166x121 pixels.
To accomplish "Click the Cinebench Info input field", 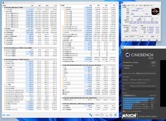I will tap(143, 89).
